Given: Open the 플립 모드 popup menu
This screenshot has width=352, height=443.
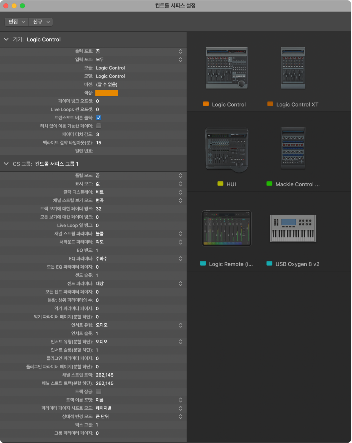Looking at the screenshot, I should pos(180,176).
